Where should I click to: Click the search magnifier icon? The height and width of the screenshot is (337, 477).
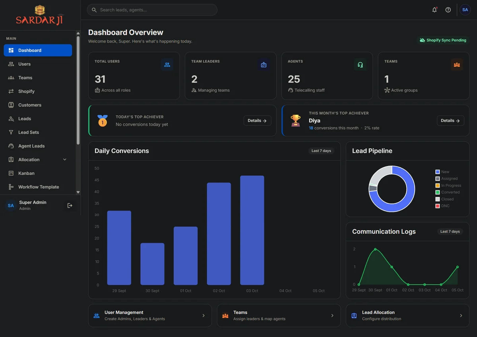94,10
